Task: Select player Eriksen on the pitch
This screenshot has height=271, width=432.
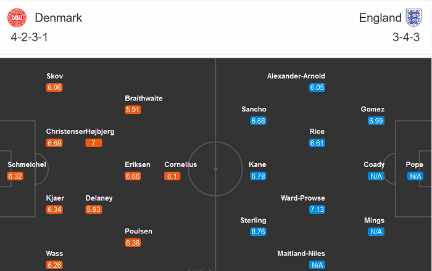Action: (x=137, y=164)
